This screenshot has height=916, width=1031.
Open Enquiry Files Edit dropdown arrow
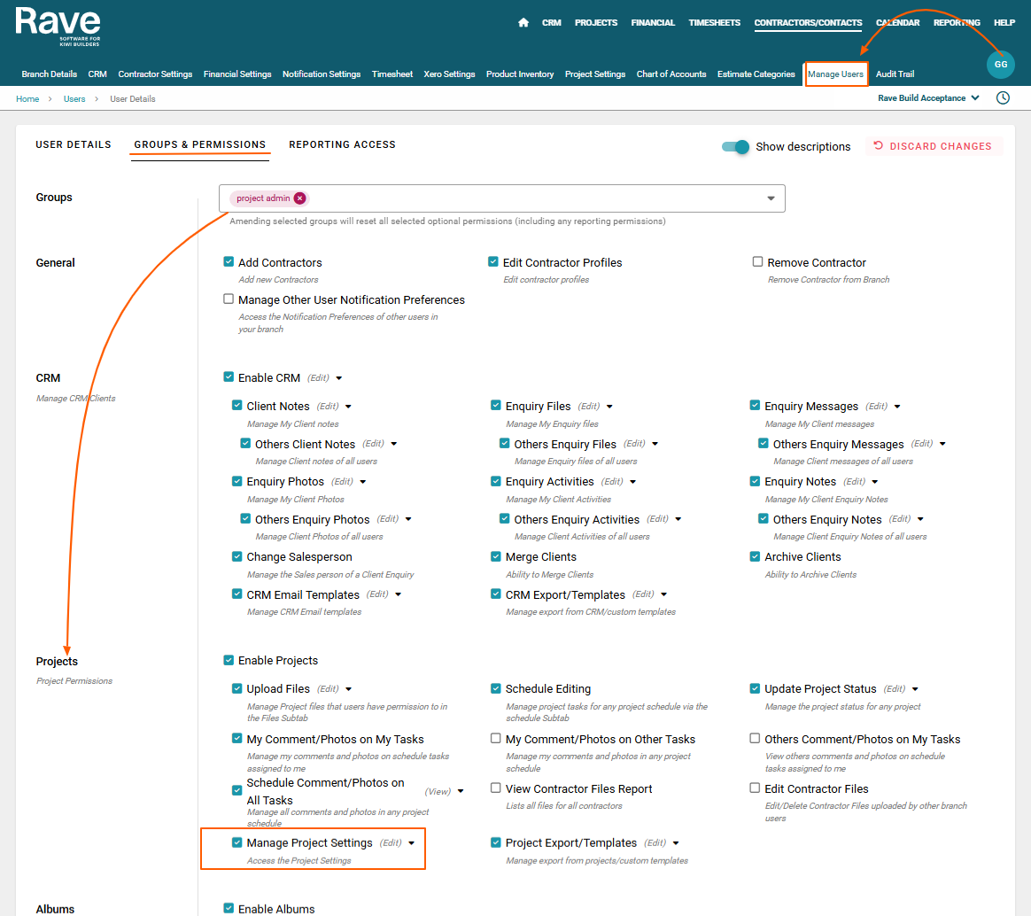click(609, 407)
